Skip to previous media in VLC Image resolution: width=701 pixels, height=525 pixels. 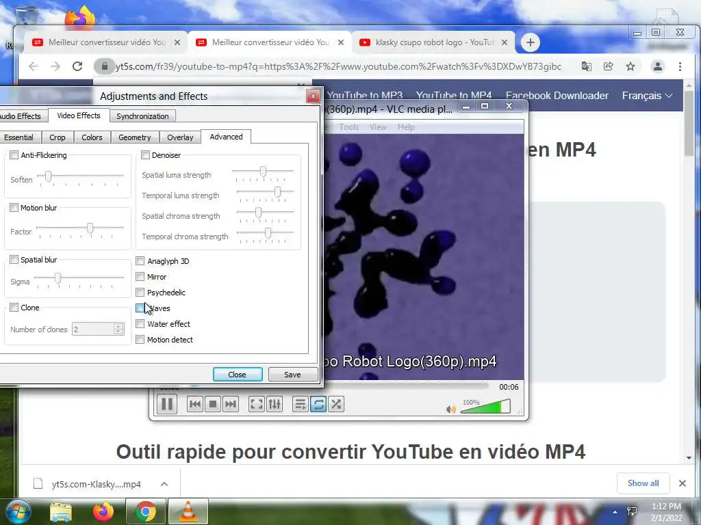click(x=195, y=405)
